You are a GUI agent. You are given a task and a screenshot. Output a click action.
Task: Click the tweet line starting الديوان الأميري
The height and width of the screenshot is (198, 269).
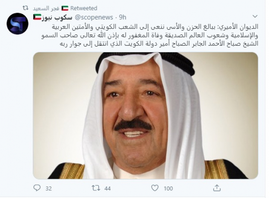[155, 27]
